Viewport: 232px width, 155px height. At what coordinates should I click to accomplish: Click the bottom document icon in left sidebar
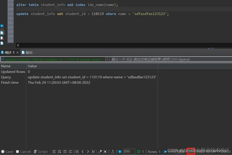pos(2,43)
